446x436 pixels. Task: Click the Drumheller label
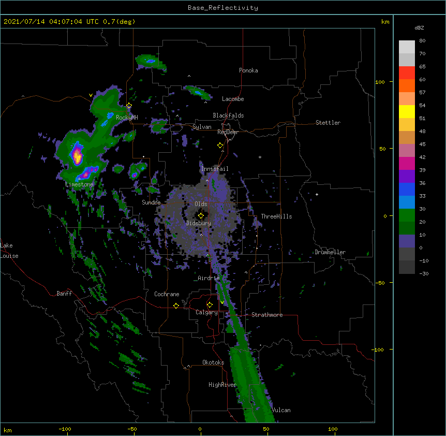click(330, 252)
